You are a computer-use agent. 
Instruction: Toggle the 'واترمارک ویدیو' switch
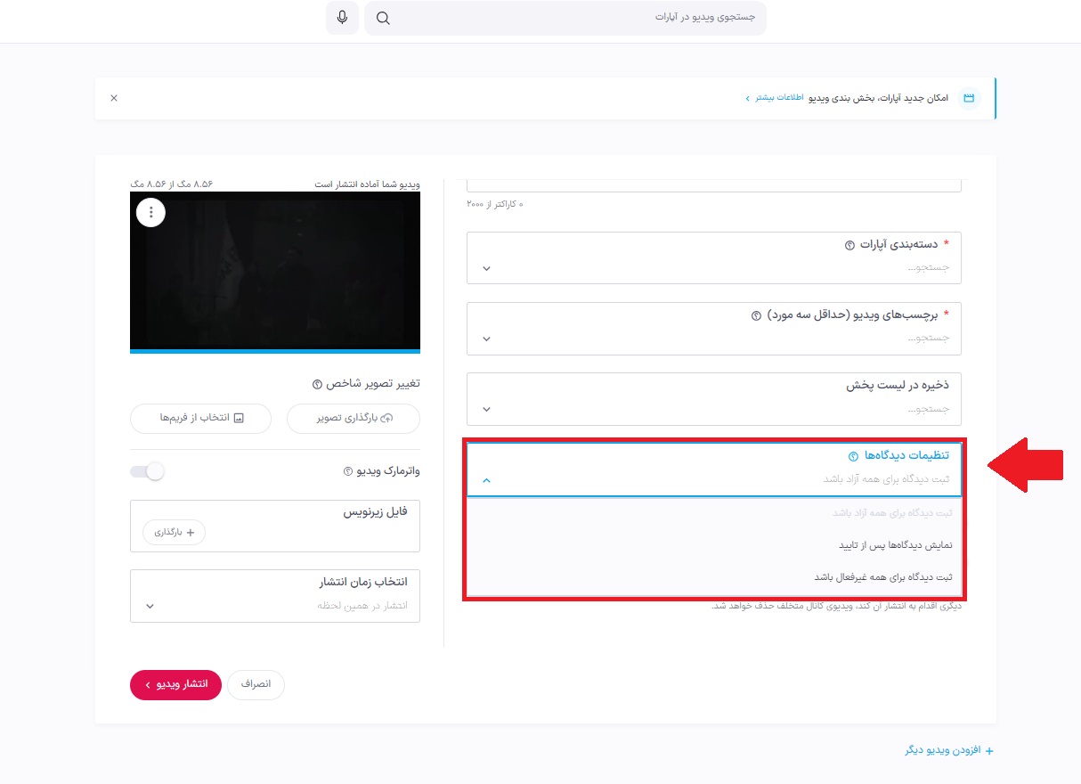[x=148, y=471]
